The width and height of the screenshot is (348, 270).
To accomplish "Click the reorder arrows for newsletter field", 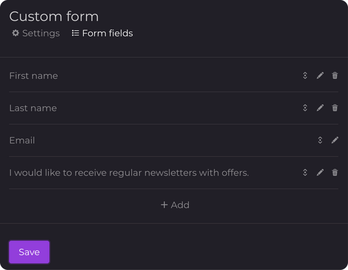I will pos(305,173).
